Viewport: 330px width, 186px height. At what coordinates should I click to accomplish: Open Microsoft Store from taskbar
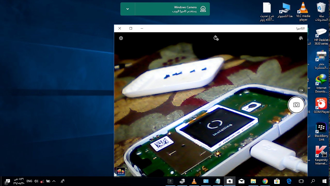[277, 181]
